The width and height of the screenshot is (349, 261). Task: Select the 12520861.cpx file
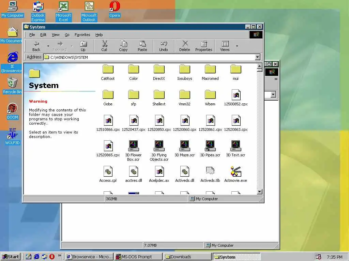[210, 123]
